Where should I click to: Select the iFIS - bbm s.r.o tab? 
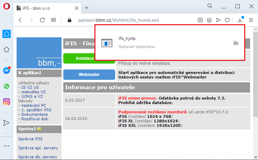coord(47,8)
